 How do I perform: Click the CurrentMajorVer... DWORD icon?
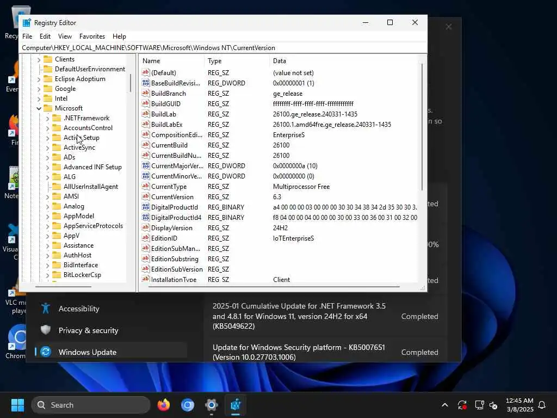click(x=146, y=165)
